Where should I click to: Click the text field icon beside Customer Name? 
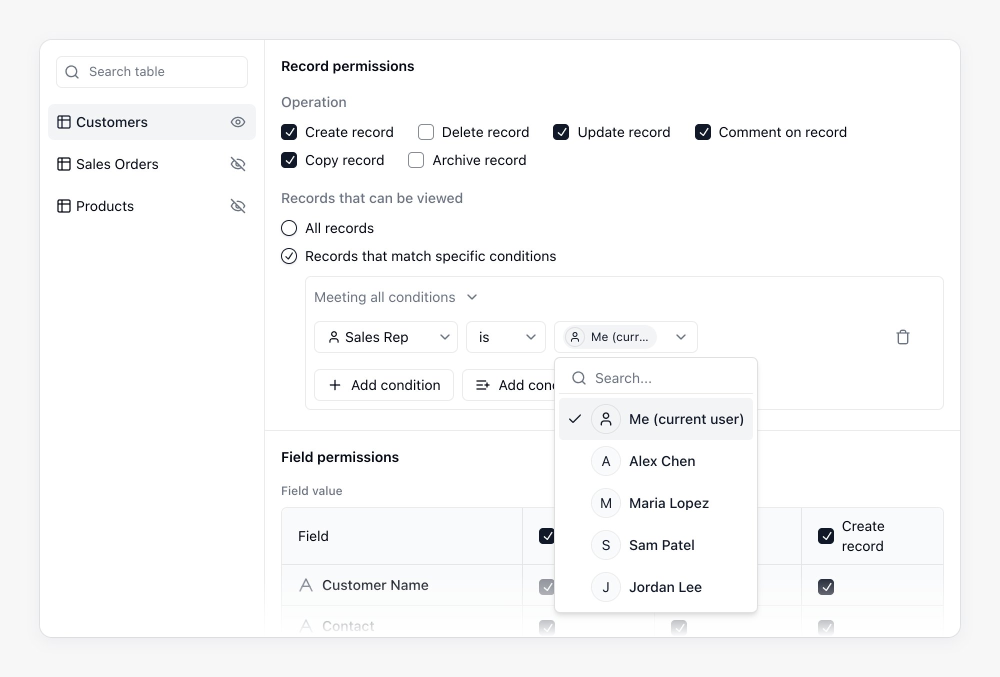306,585
